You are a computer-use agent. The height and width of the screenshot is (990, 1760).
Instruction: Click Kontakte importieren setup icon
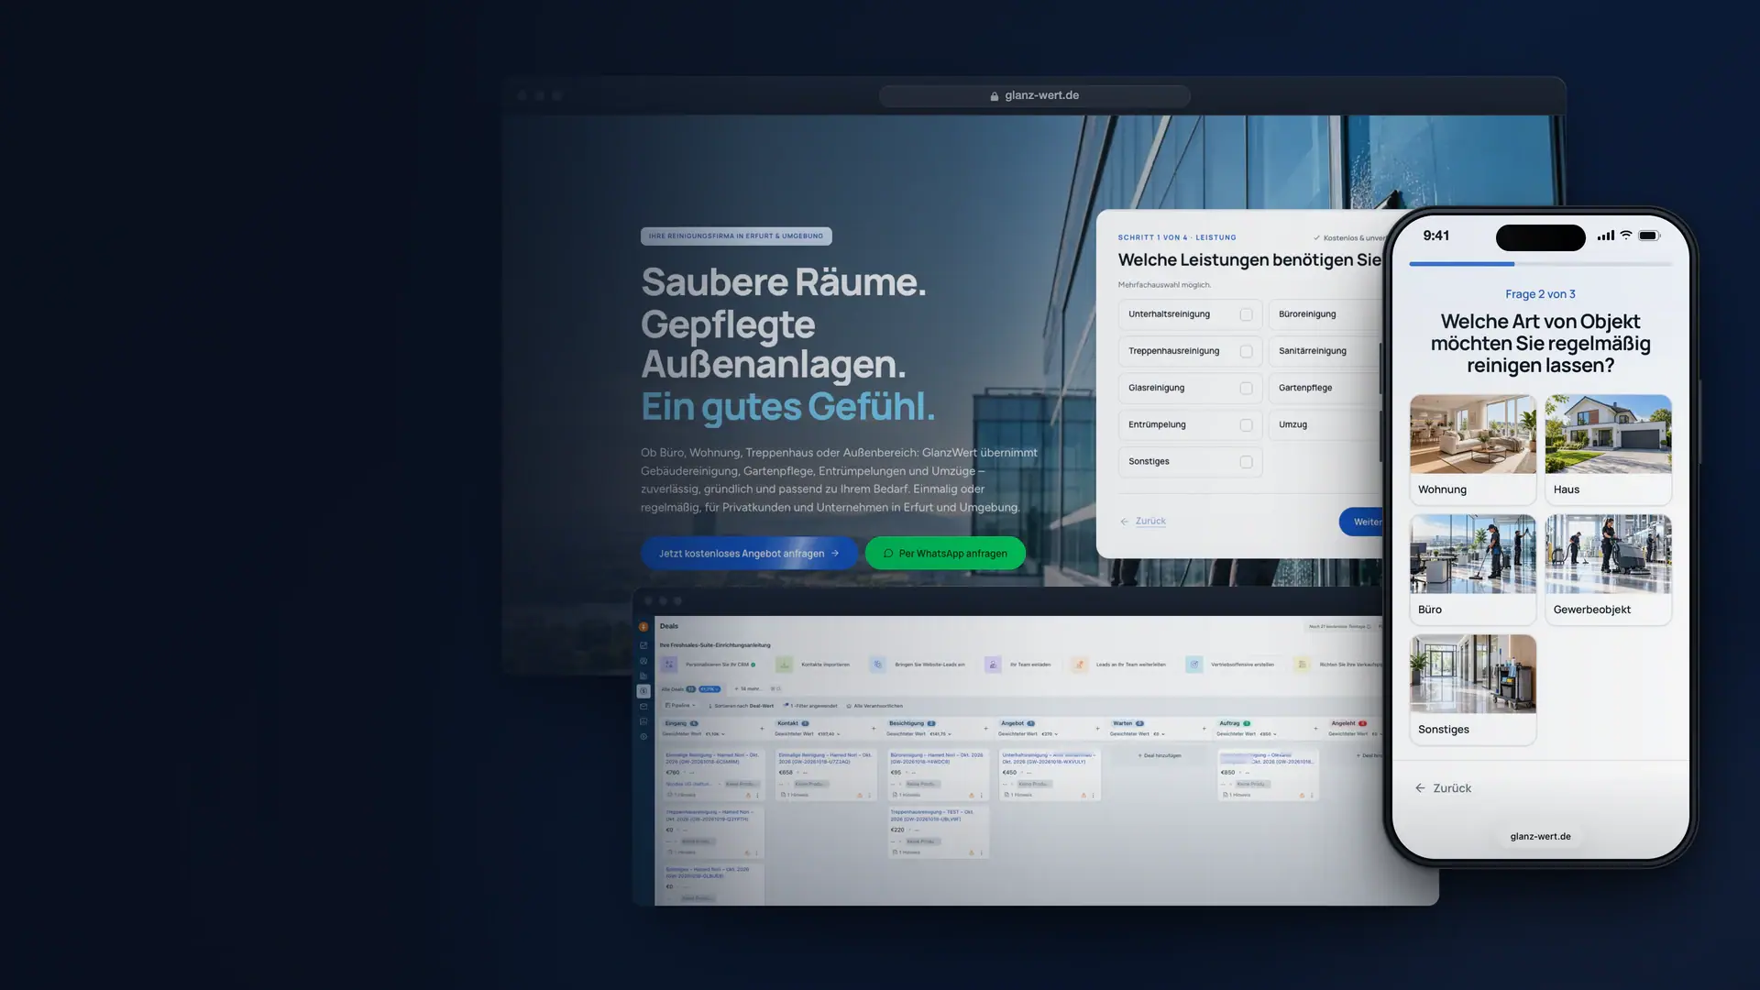point(785,665)
